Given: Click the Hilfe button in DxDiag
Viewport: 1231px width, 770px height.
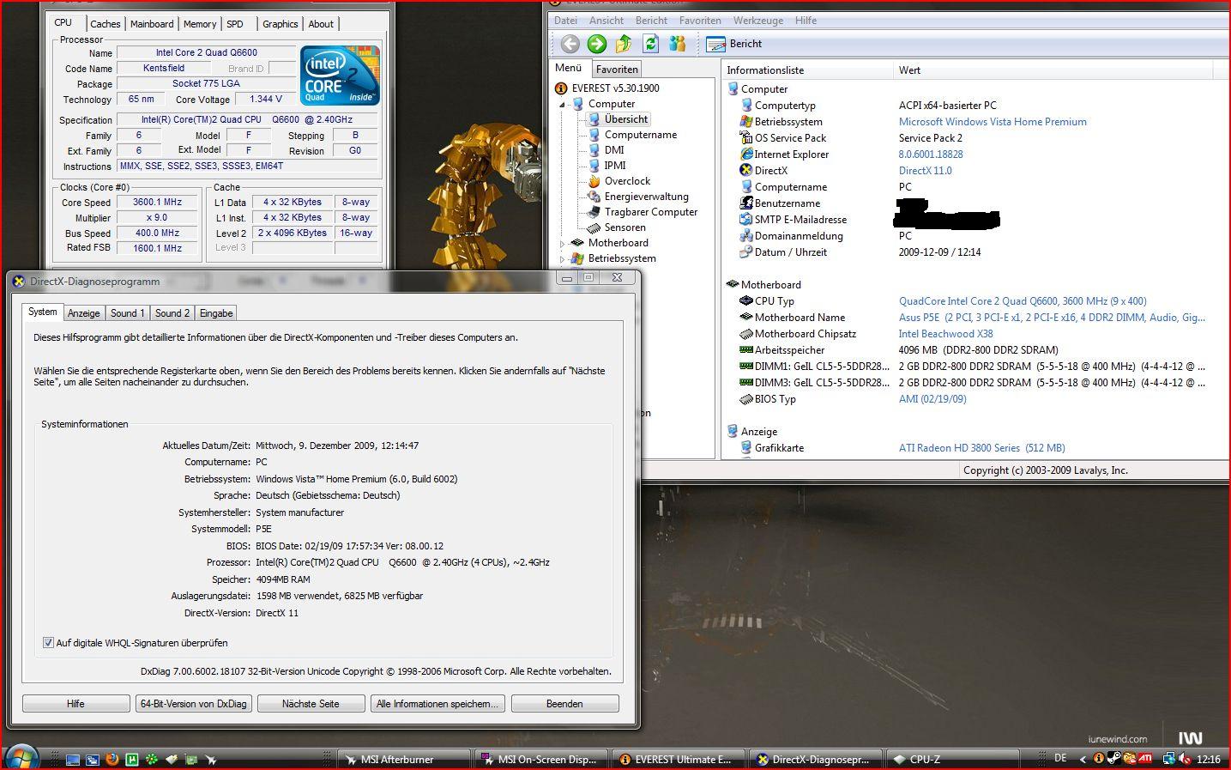Looking at the screenshot, I should (75, 704).
